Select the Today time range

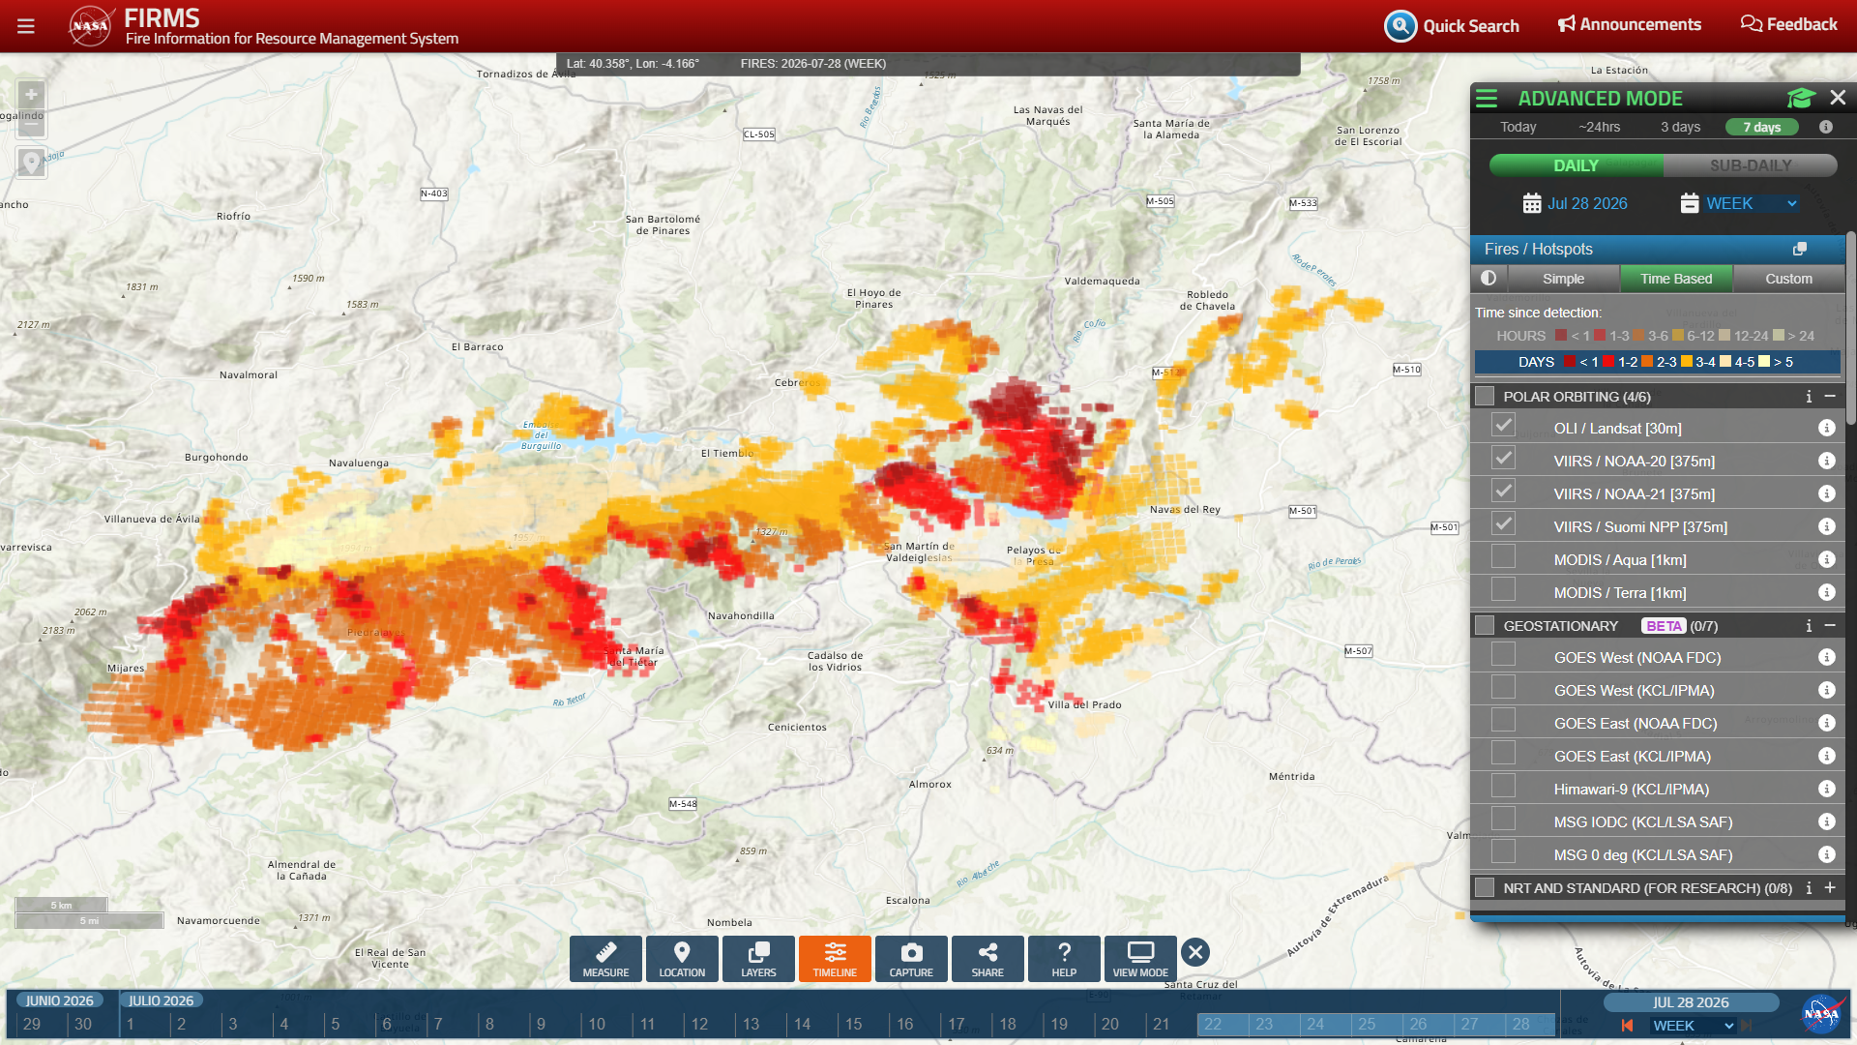click(1518, 127)
